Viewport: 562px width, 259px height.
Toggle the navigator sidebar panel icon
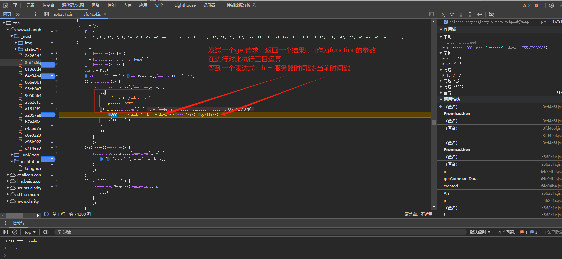pos(46,14)
